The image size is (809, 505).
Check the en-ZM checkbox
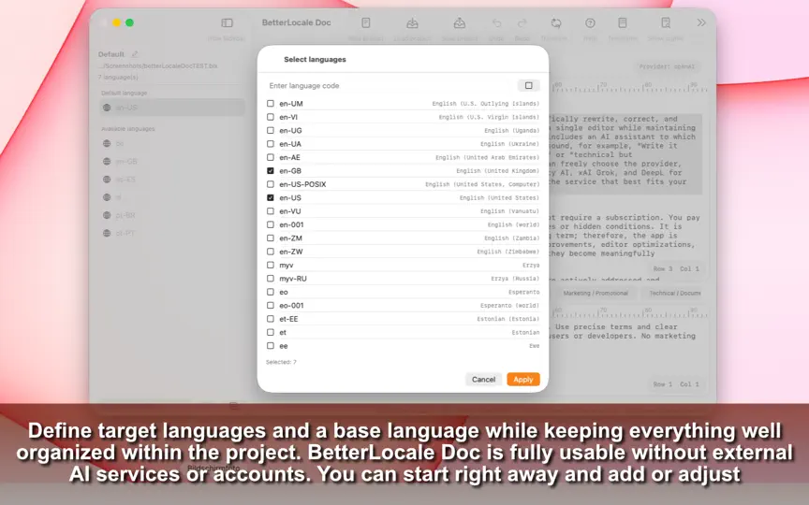click(x=271, y=238)
